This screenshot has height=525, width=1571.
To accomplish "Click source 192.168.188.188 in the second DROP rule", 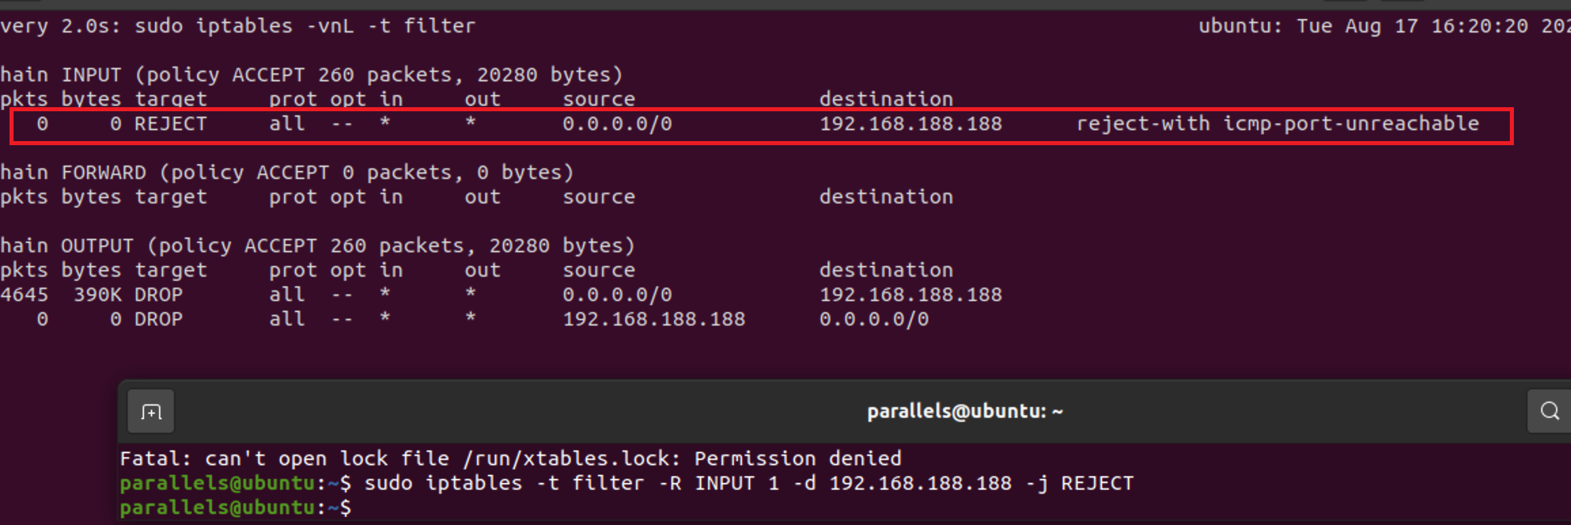I will tap(654, 319).
